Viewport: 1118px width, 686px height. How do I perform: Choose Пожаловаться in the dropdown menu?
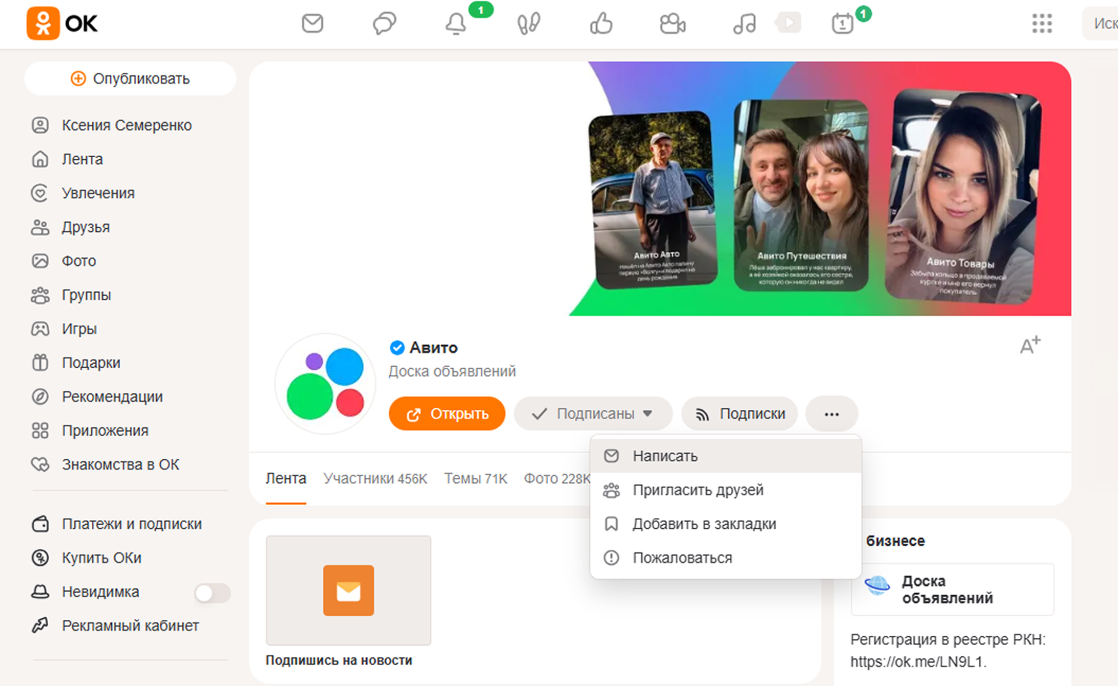coord(682,558)
